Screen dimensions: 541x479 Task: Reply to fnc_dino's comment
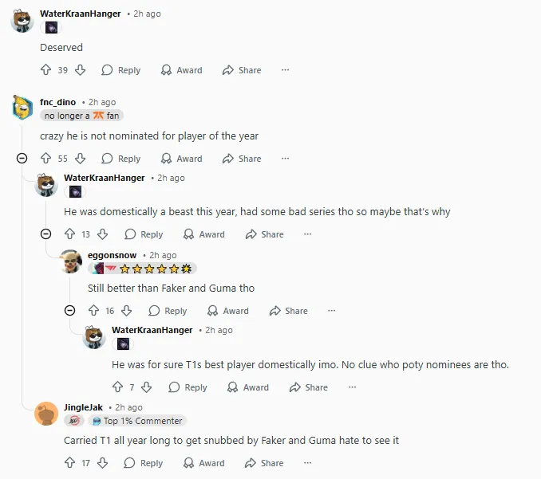pyautogui.click(x=120, y=159)
